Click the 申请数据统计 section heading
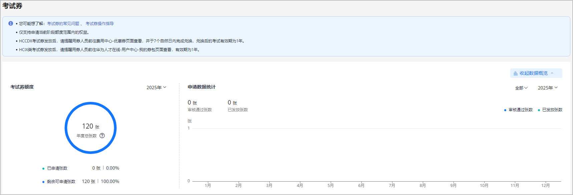 click(x=202, y=87)
